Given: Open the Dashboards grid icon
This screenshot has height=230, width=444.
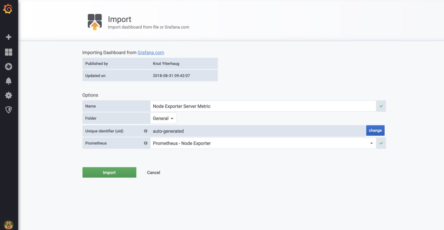Looking at the screenshot, I should pyautogui.click(x=9, y=52).
